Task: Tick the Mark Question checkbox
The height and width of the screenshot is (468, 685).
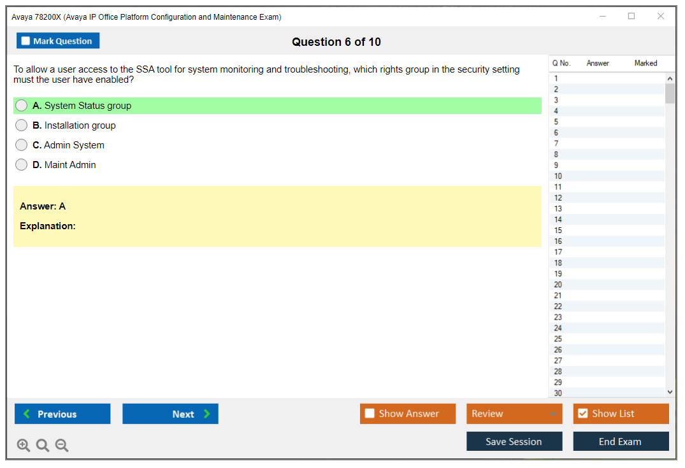Action: click(25, 41)
